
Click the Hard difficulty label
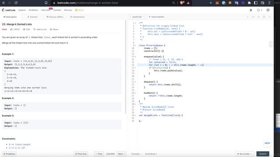pos(4,29)
